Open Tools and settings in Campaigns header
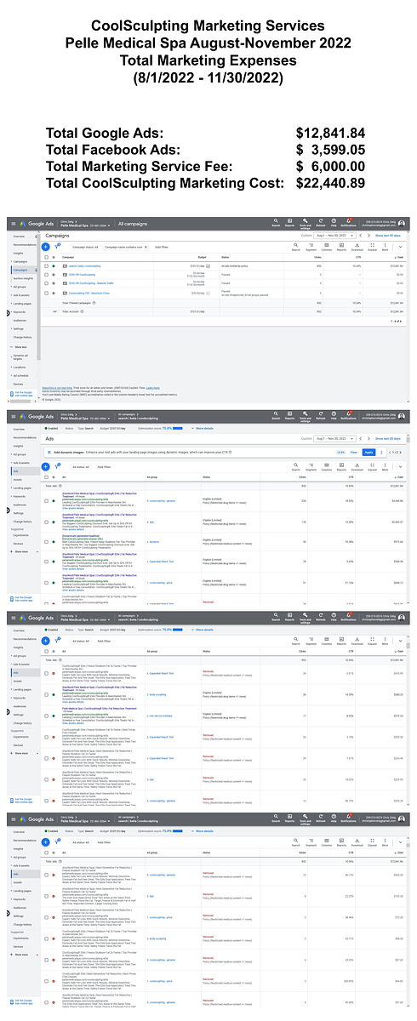 pyautogui.click(x=305, y=224)
